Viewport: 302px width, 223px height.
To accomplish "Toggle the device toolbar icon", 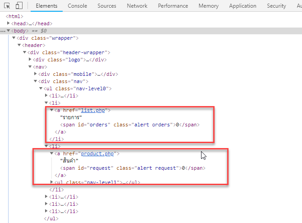I will tap(19, 5).
